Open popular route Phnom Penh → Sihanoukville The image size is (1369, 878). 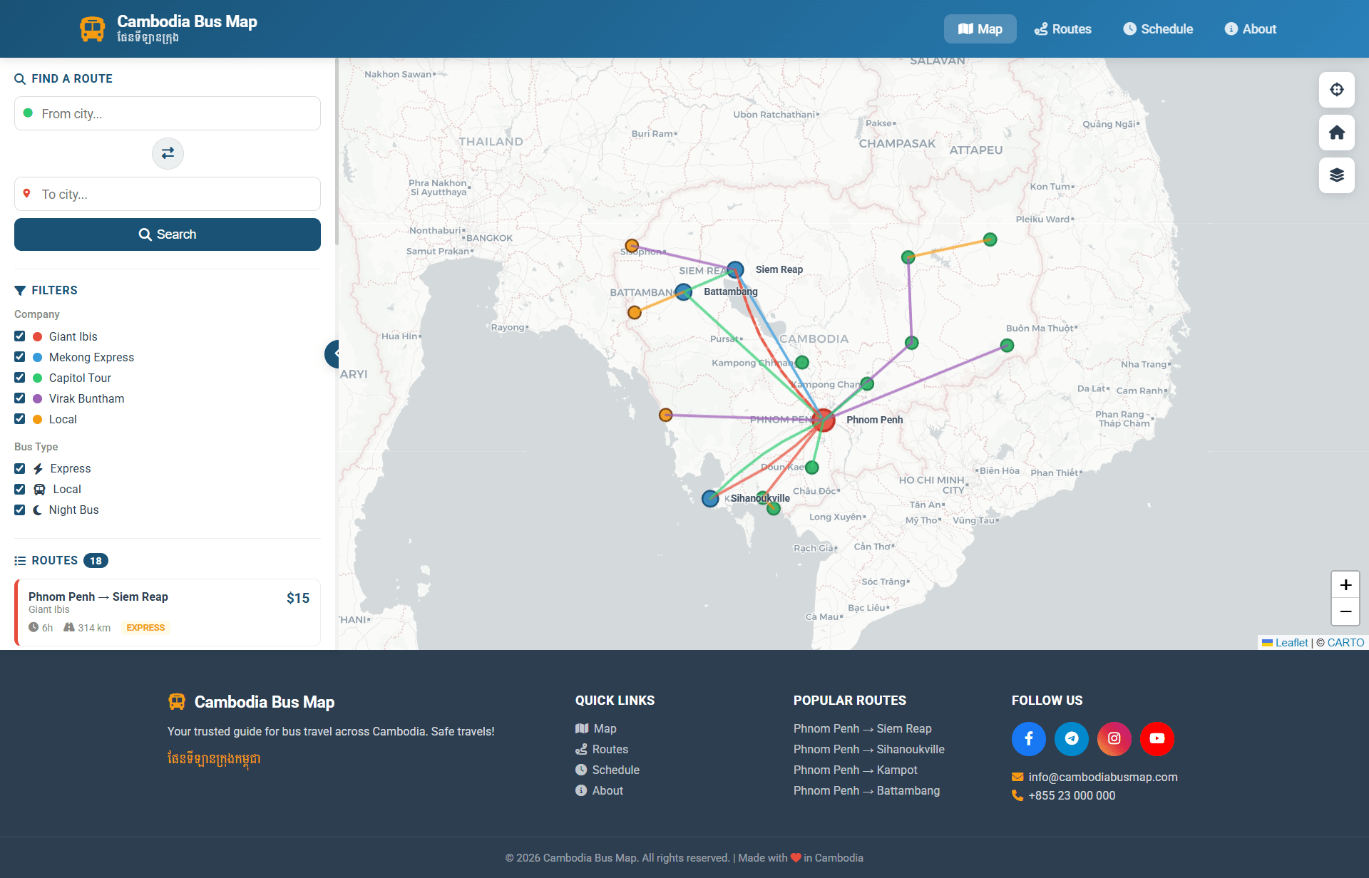pos(869,749)
